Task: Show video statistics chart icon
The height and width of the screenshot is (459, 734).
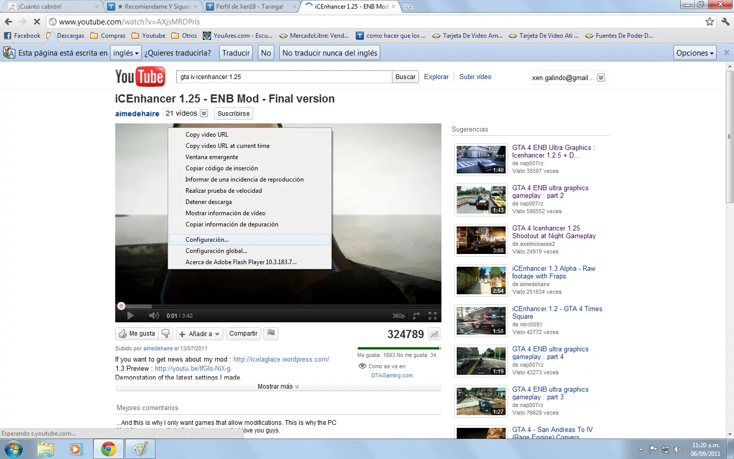Action: click(x=434, y=334)
